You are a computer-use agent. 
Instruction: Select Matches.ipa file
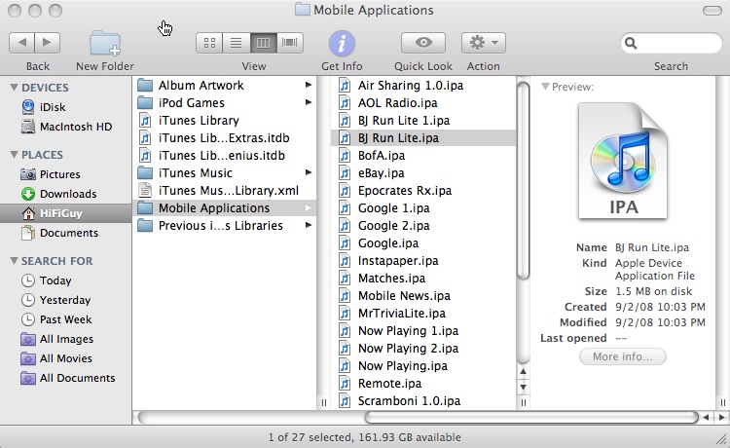(x=423, y=278)
